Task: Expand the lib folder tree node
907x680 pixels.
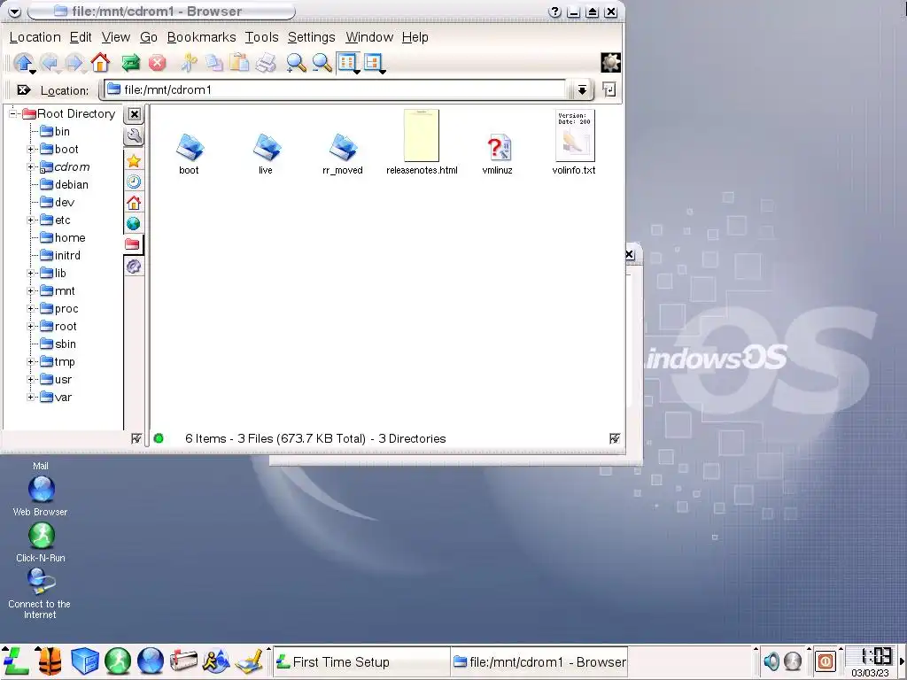Action: (31, 274)
